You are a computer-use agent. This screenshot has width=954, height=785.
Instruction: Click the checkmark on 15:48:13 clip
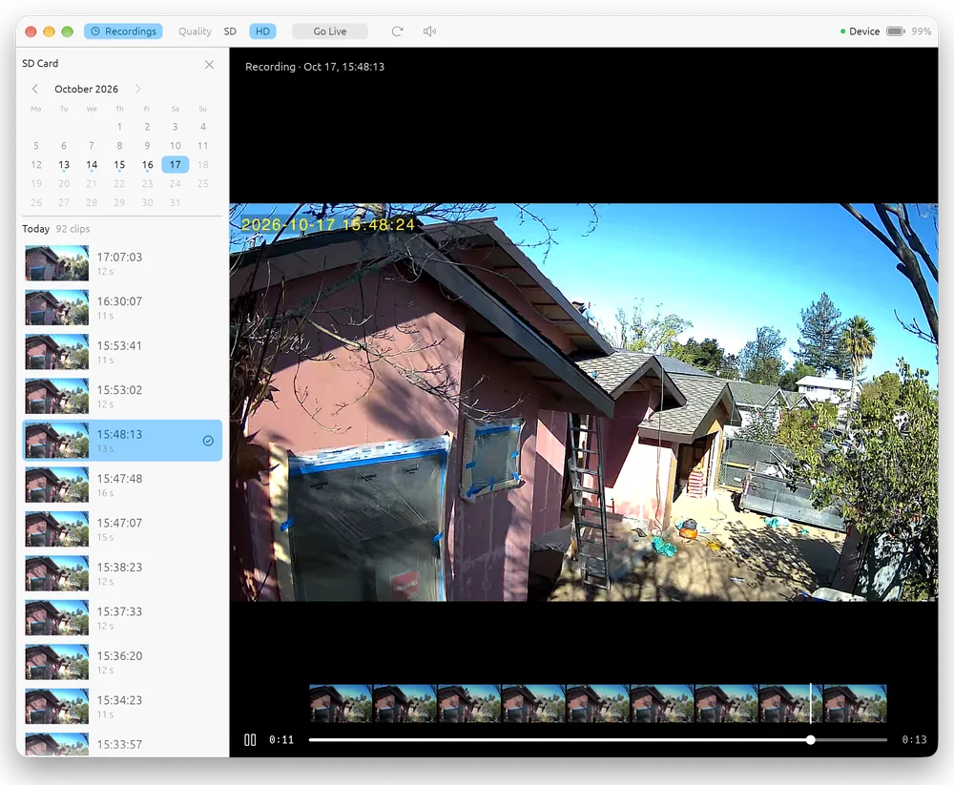(208, 441)
